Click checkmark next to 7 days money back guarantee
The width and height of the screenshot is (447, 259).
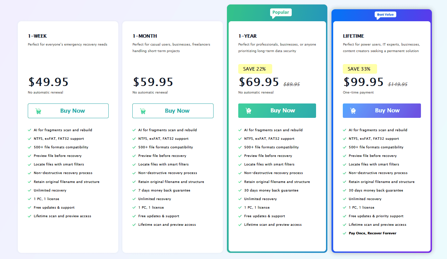pyautogui.click(x=134, y=190)
